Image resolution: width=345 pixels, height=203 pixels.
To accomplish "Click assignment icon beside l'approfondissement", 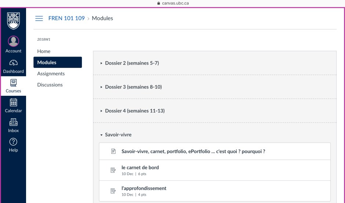I will click(x=113, y=191).
